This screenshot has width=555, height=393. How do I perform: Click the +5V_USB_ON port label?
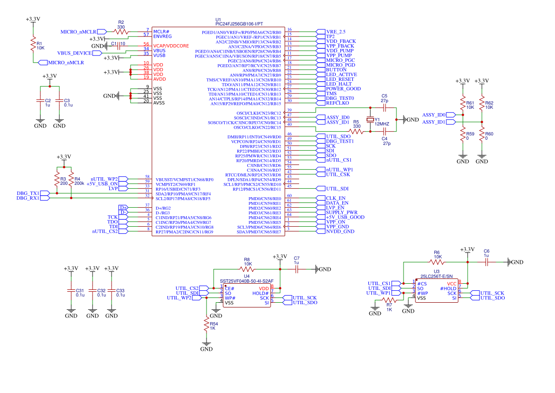click(x=107, y=184)
